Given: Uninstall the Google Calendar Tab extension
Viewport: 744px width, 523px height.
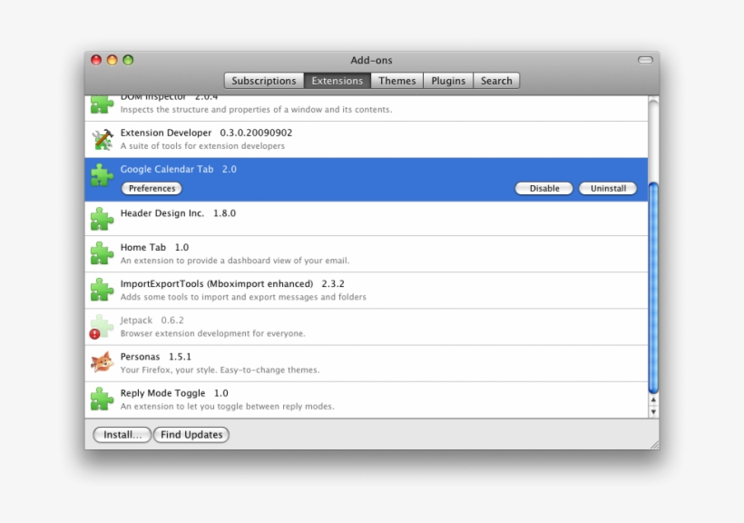Looking at the screenshot, I should coord(608,189).
